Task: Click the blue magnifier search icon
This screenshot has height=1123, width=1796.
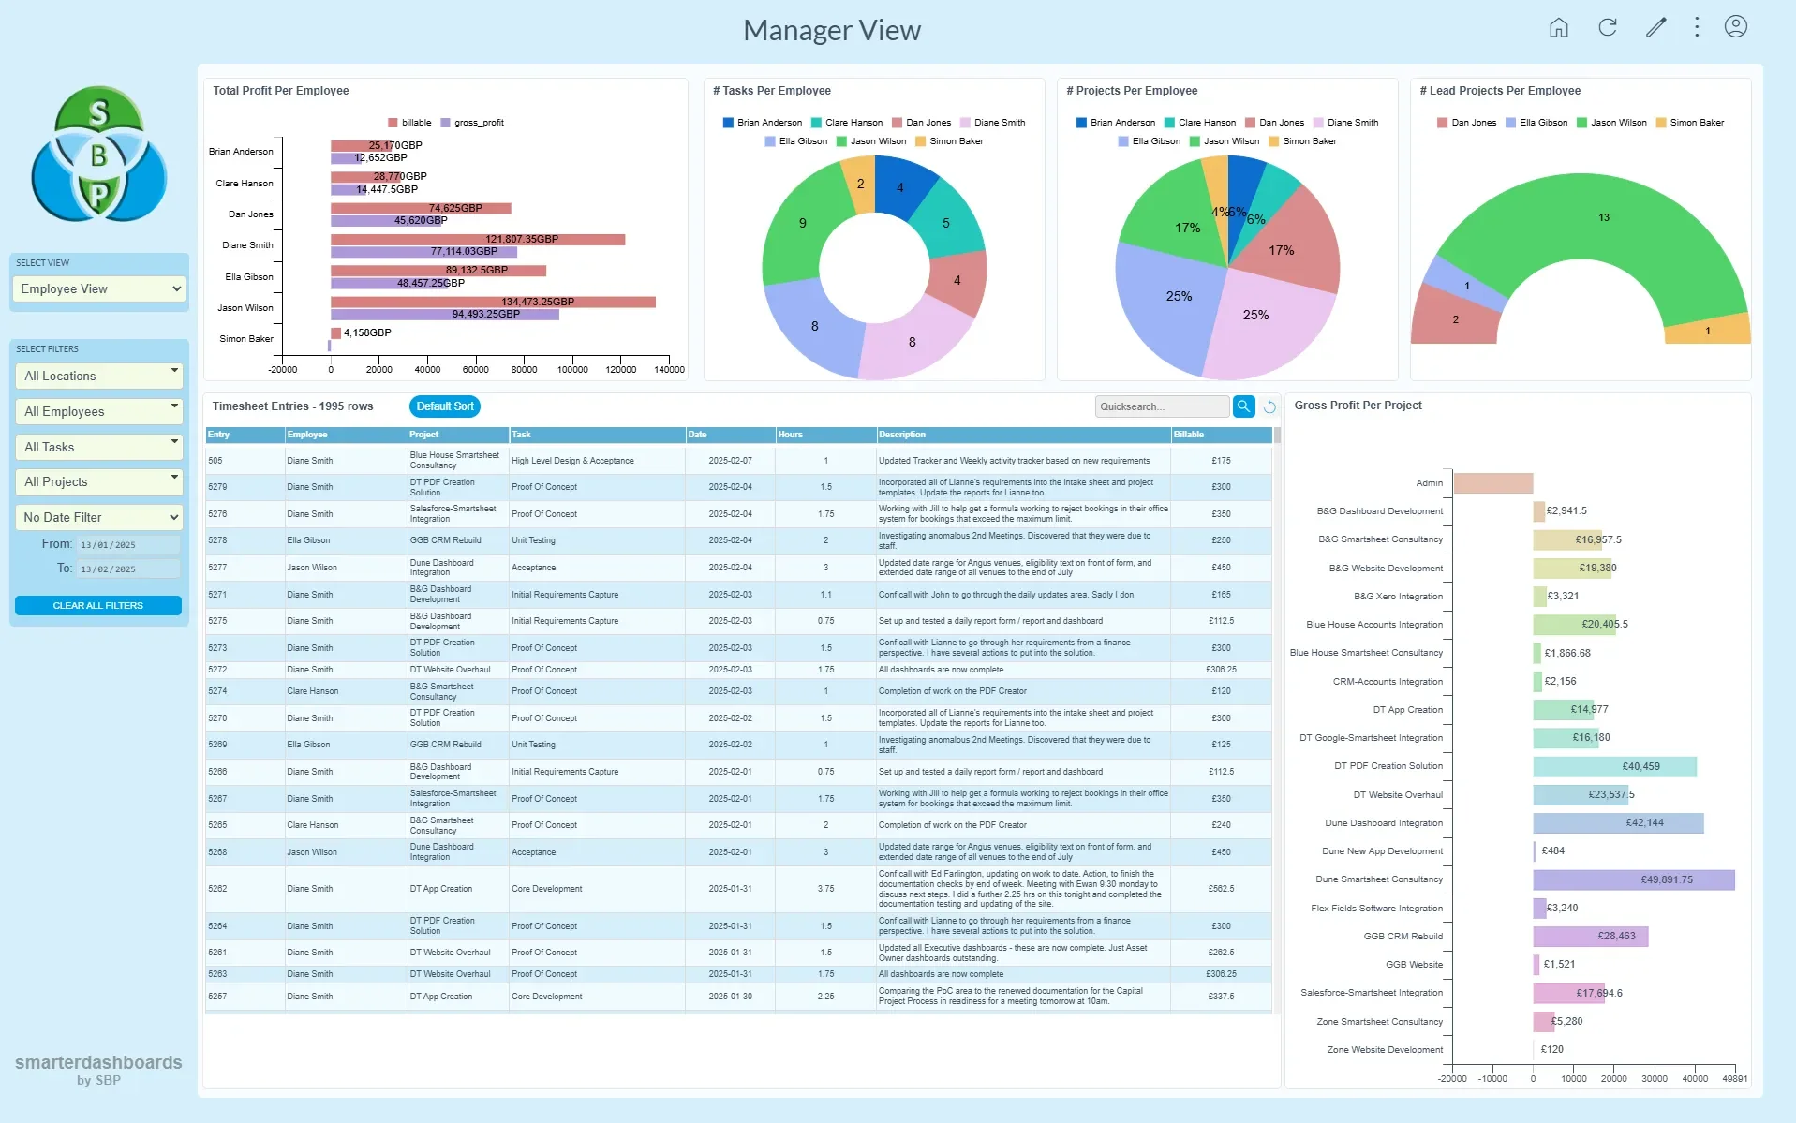Action: click(x=1243, y=406)
